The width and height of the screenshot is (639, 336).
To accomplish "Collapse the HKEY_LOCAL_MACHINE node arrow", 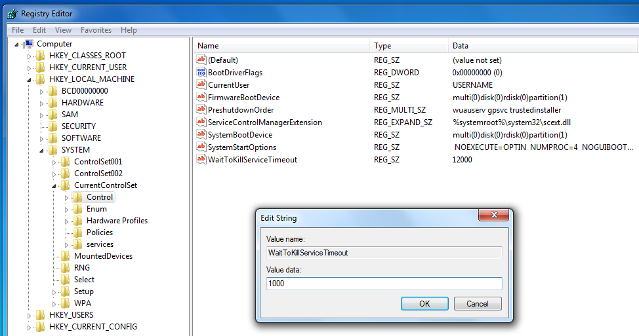I will 29,80.
